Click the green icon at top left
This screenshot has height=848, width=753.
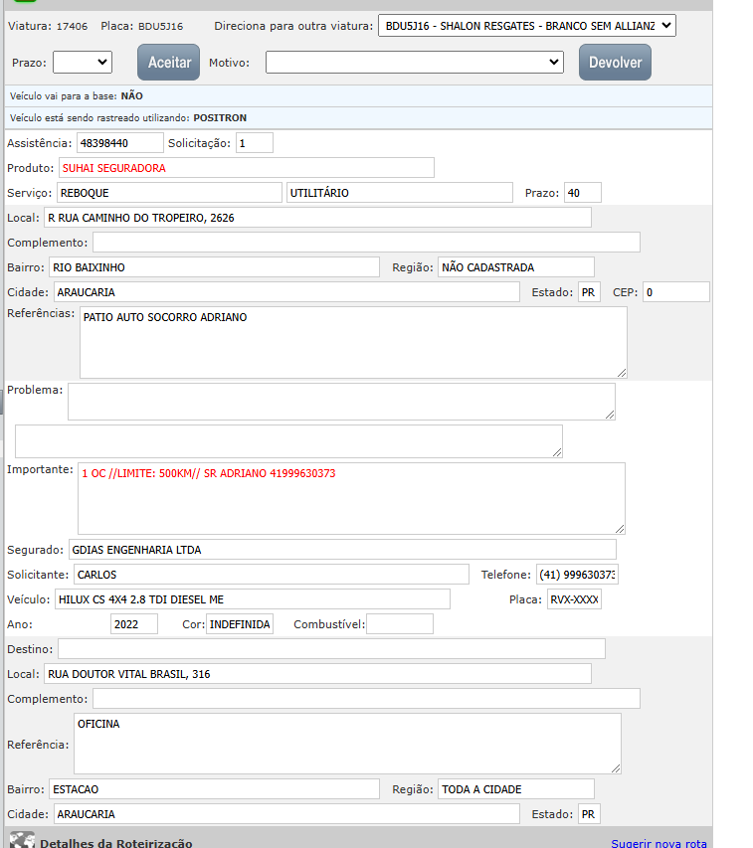(25, 3)
